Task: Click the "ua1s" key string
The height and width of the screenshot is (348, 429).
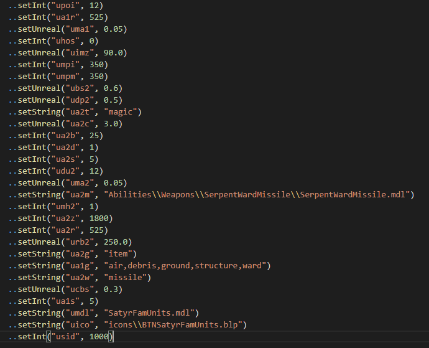Action: coord(65,301)
